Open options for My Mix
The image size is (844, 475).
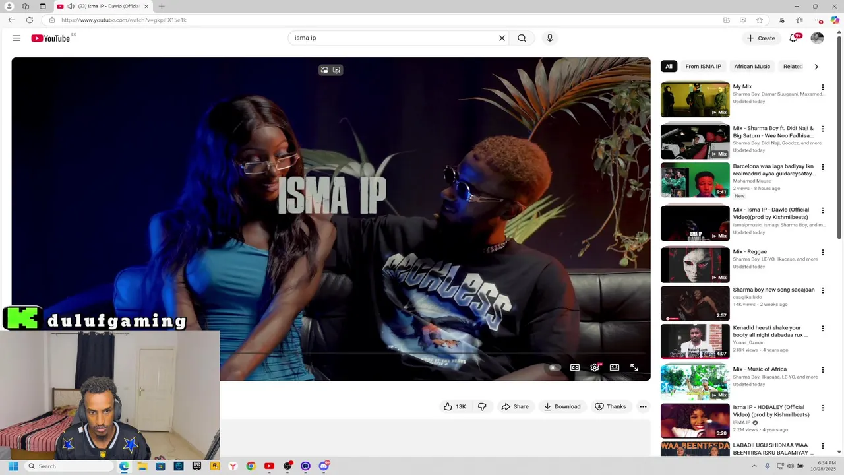tap(822, 87)
